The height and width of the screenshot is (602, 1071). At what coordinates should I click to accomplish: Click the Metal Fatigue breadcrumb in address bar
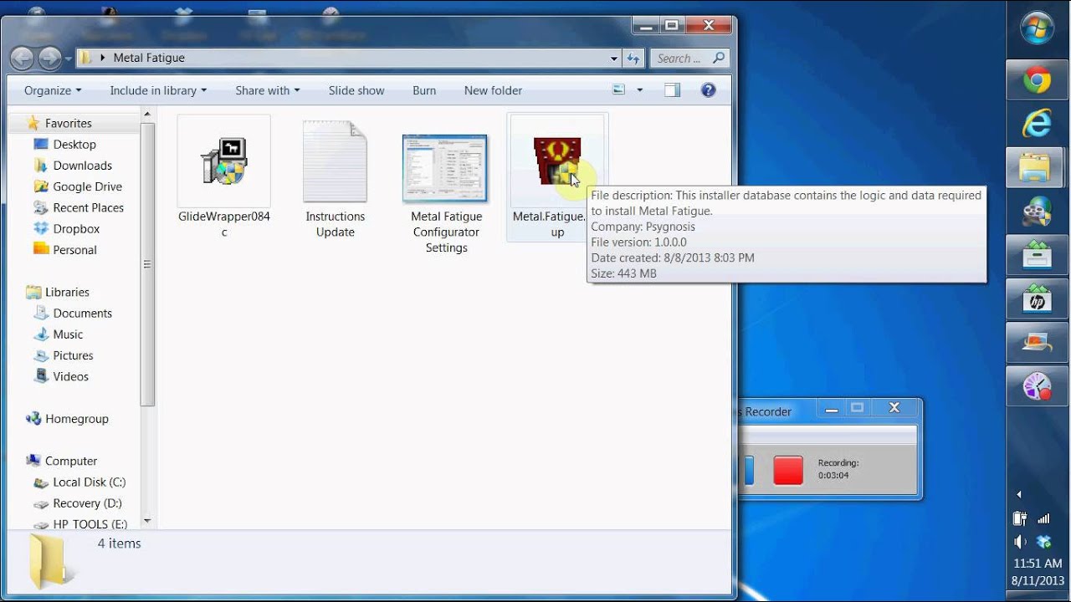[x=149, y=58]
